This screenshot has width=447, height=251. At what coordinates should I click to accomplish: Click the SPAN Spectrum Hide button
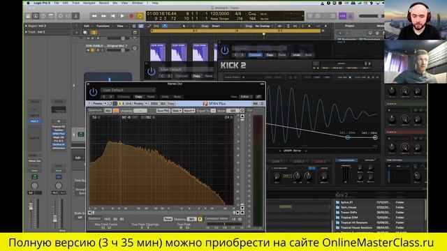(108, 110)
